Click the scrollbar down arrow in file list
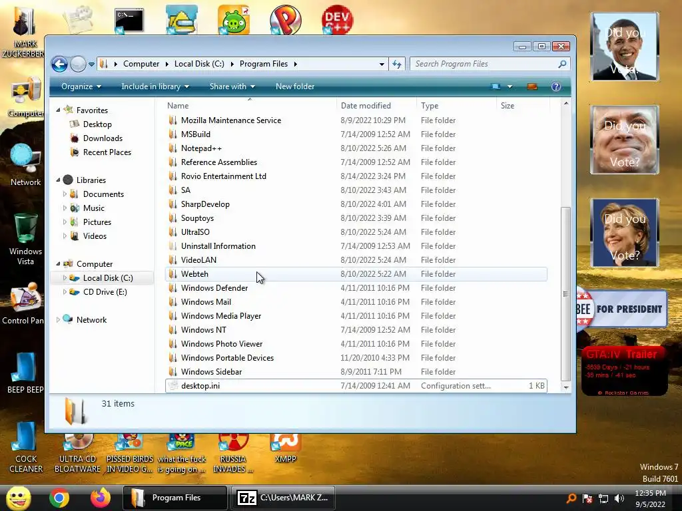 (565, 387)
